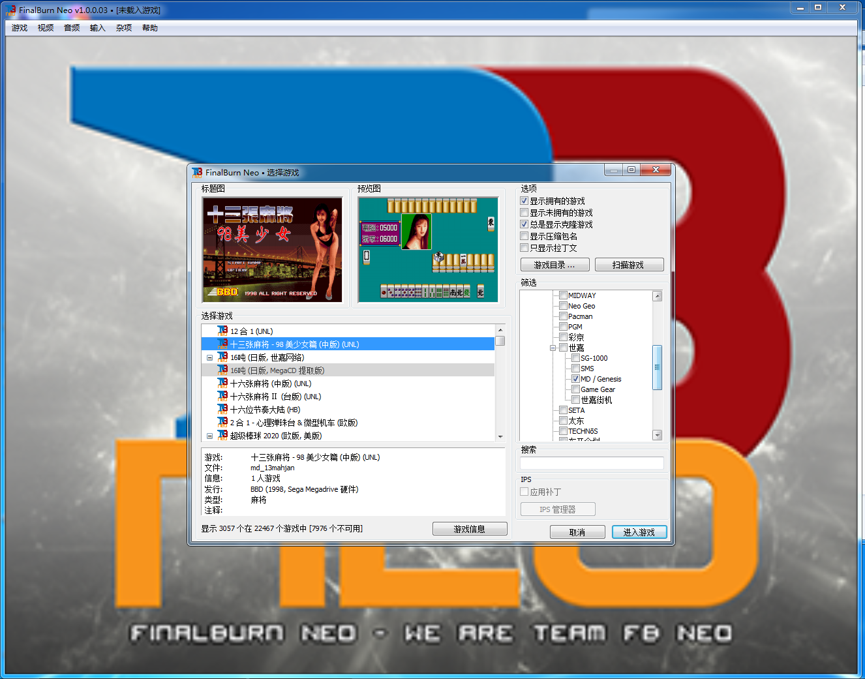Click the icon beside 16吨 MegaCD 提取版
This screenshot has height=679, width=865.
222,370
